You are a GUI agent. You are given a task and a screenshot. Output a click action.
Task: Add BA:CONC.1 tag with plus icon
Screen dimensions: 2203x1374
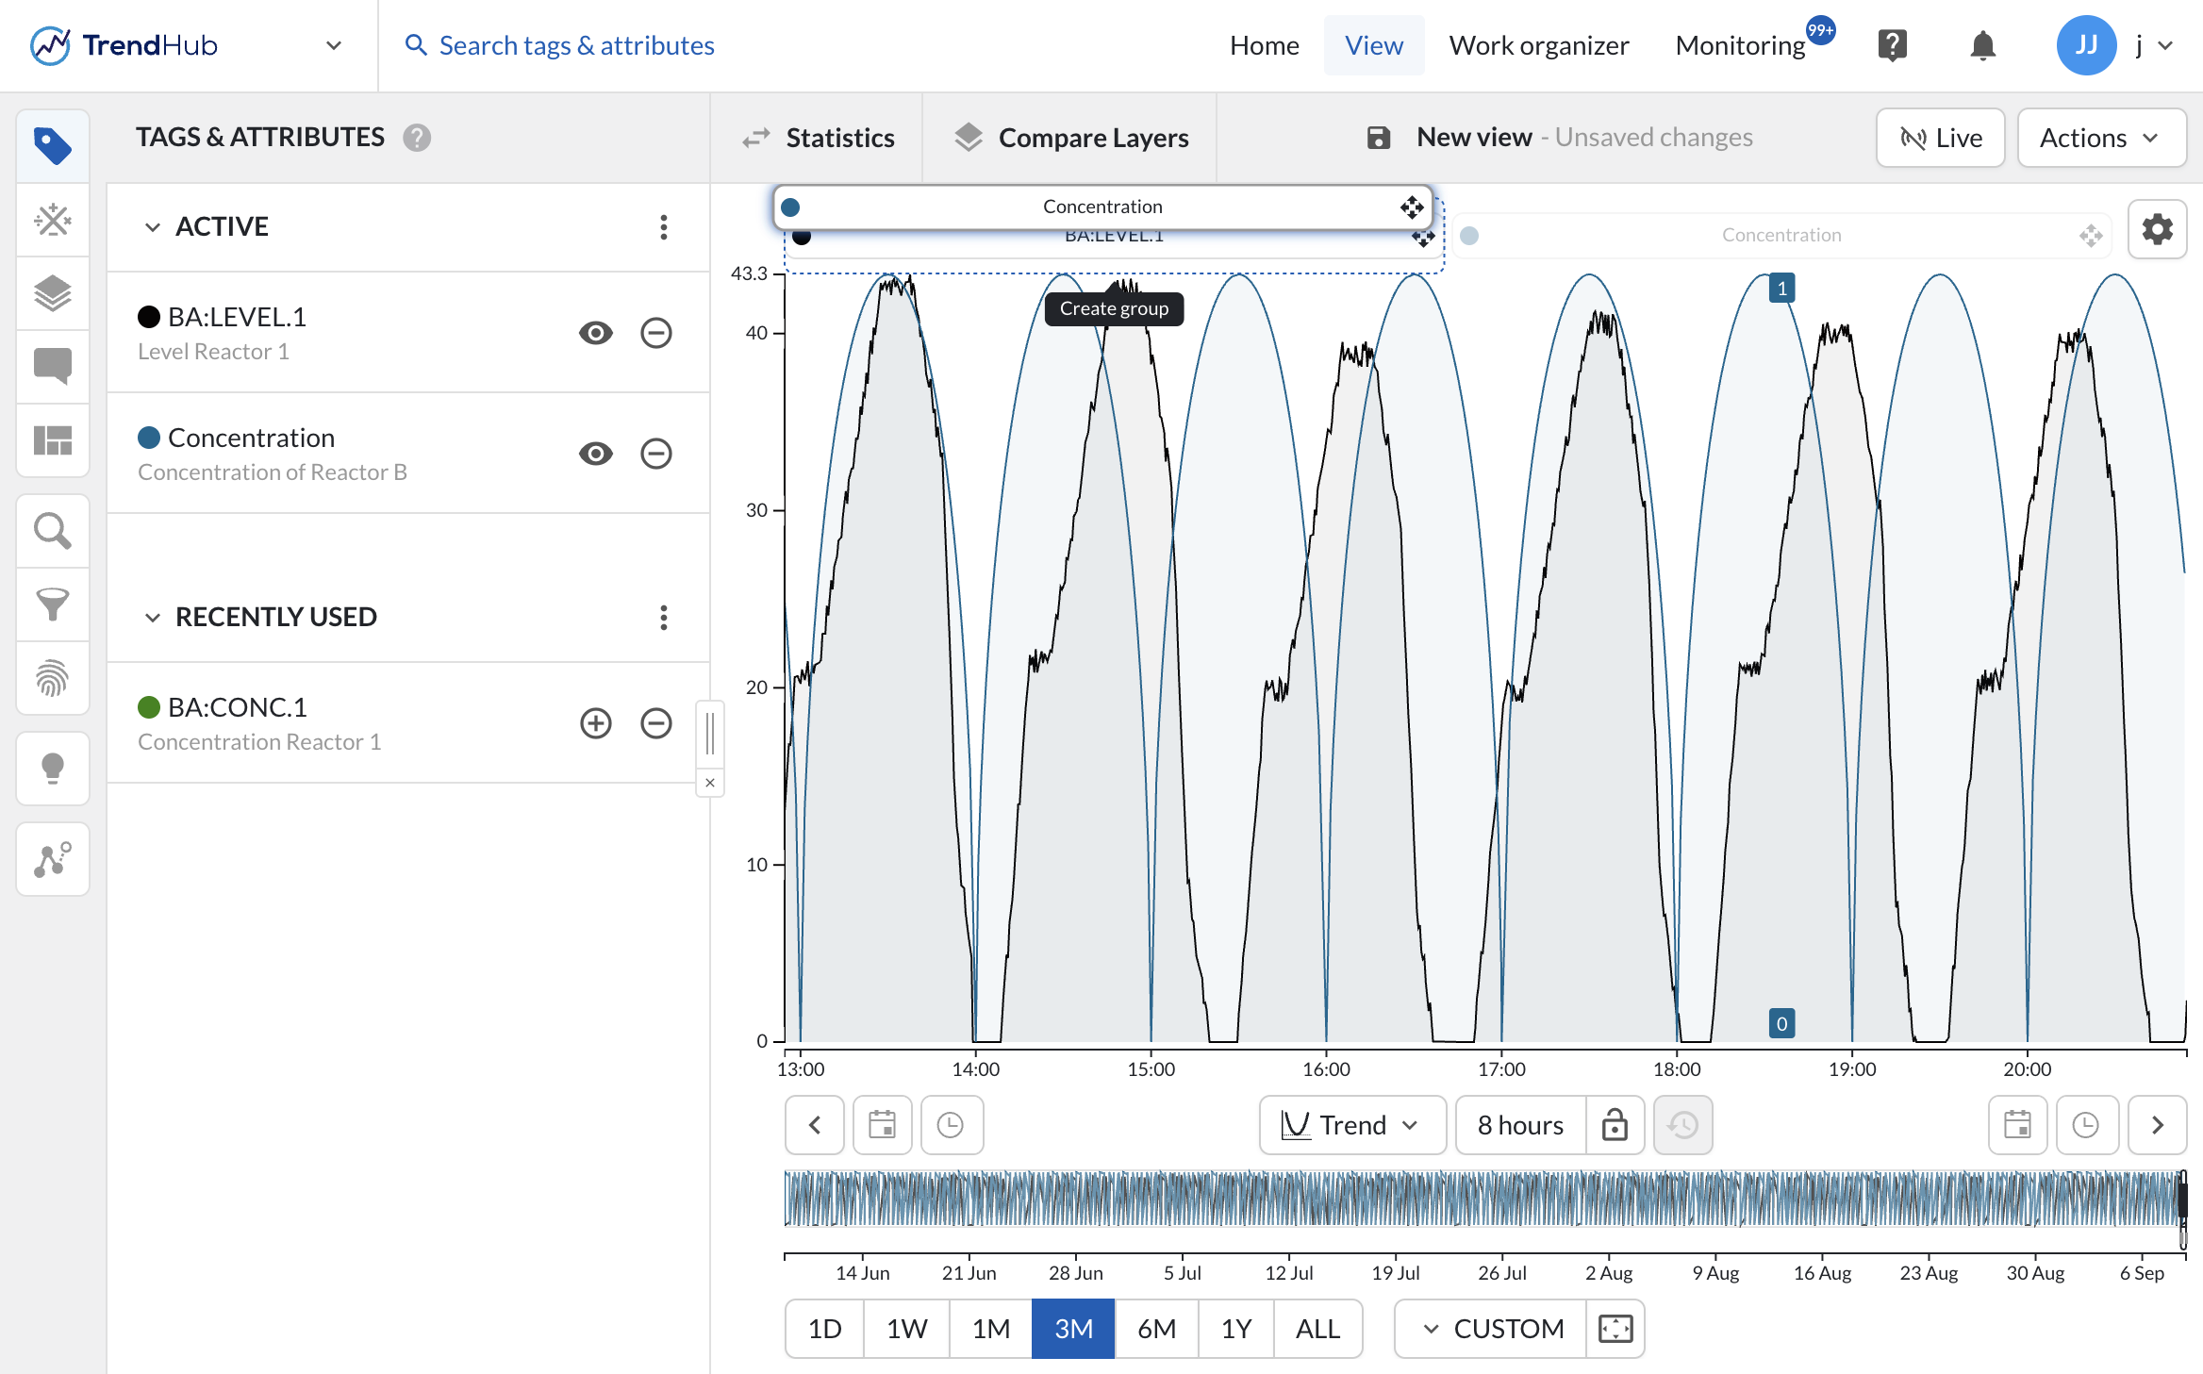(596, 723)
